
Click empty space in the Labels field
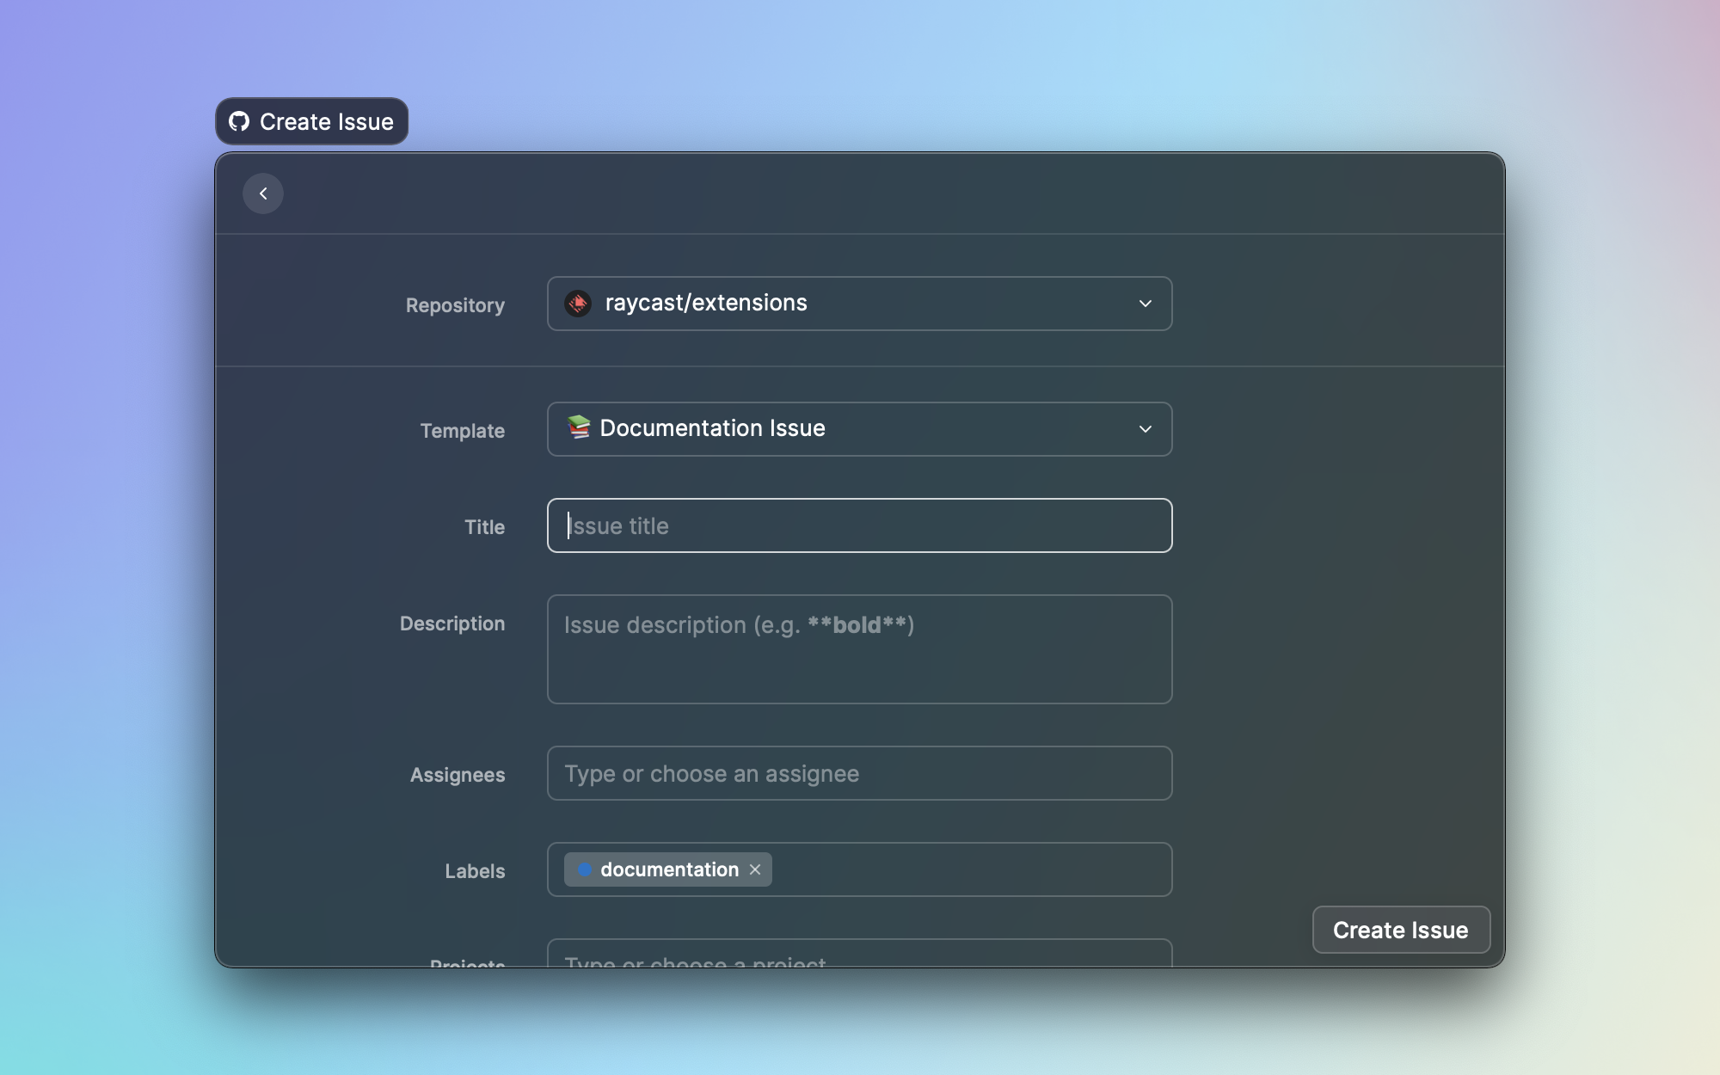tap(972, 869)
